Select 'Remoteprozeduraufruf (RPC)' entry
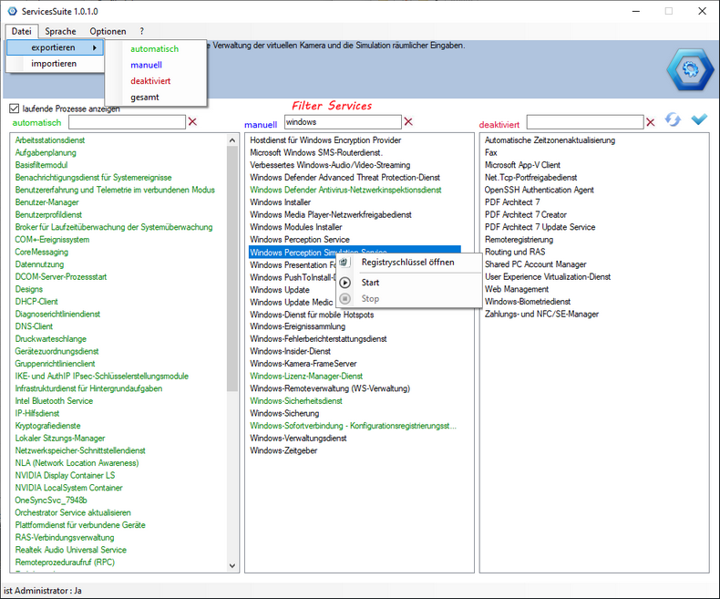This screenshot has width=720, height=599. [x=65, y=562]
